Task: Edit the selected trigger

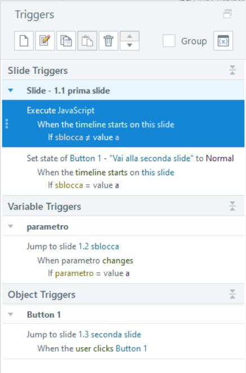Action: [x=45, y=41]
